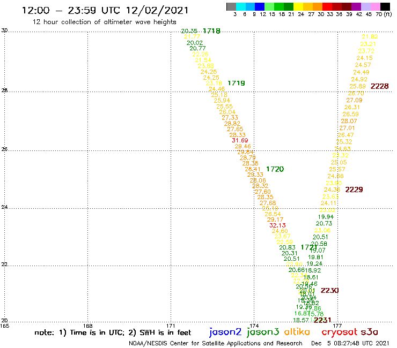Click the green time marker 1718
Screen dimensions: 397x348
[x=212, y=31]
